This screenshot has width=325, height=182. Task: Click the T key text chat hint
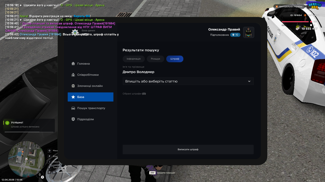tap(50, 167)
